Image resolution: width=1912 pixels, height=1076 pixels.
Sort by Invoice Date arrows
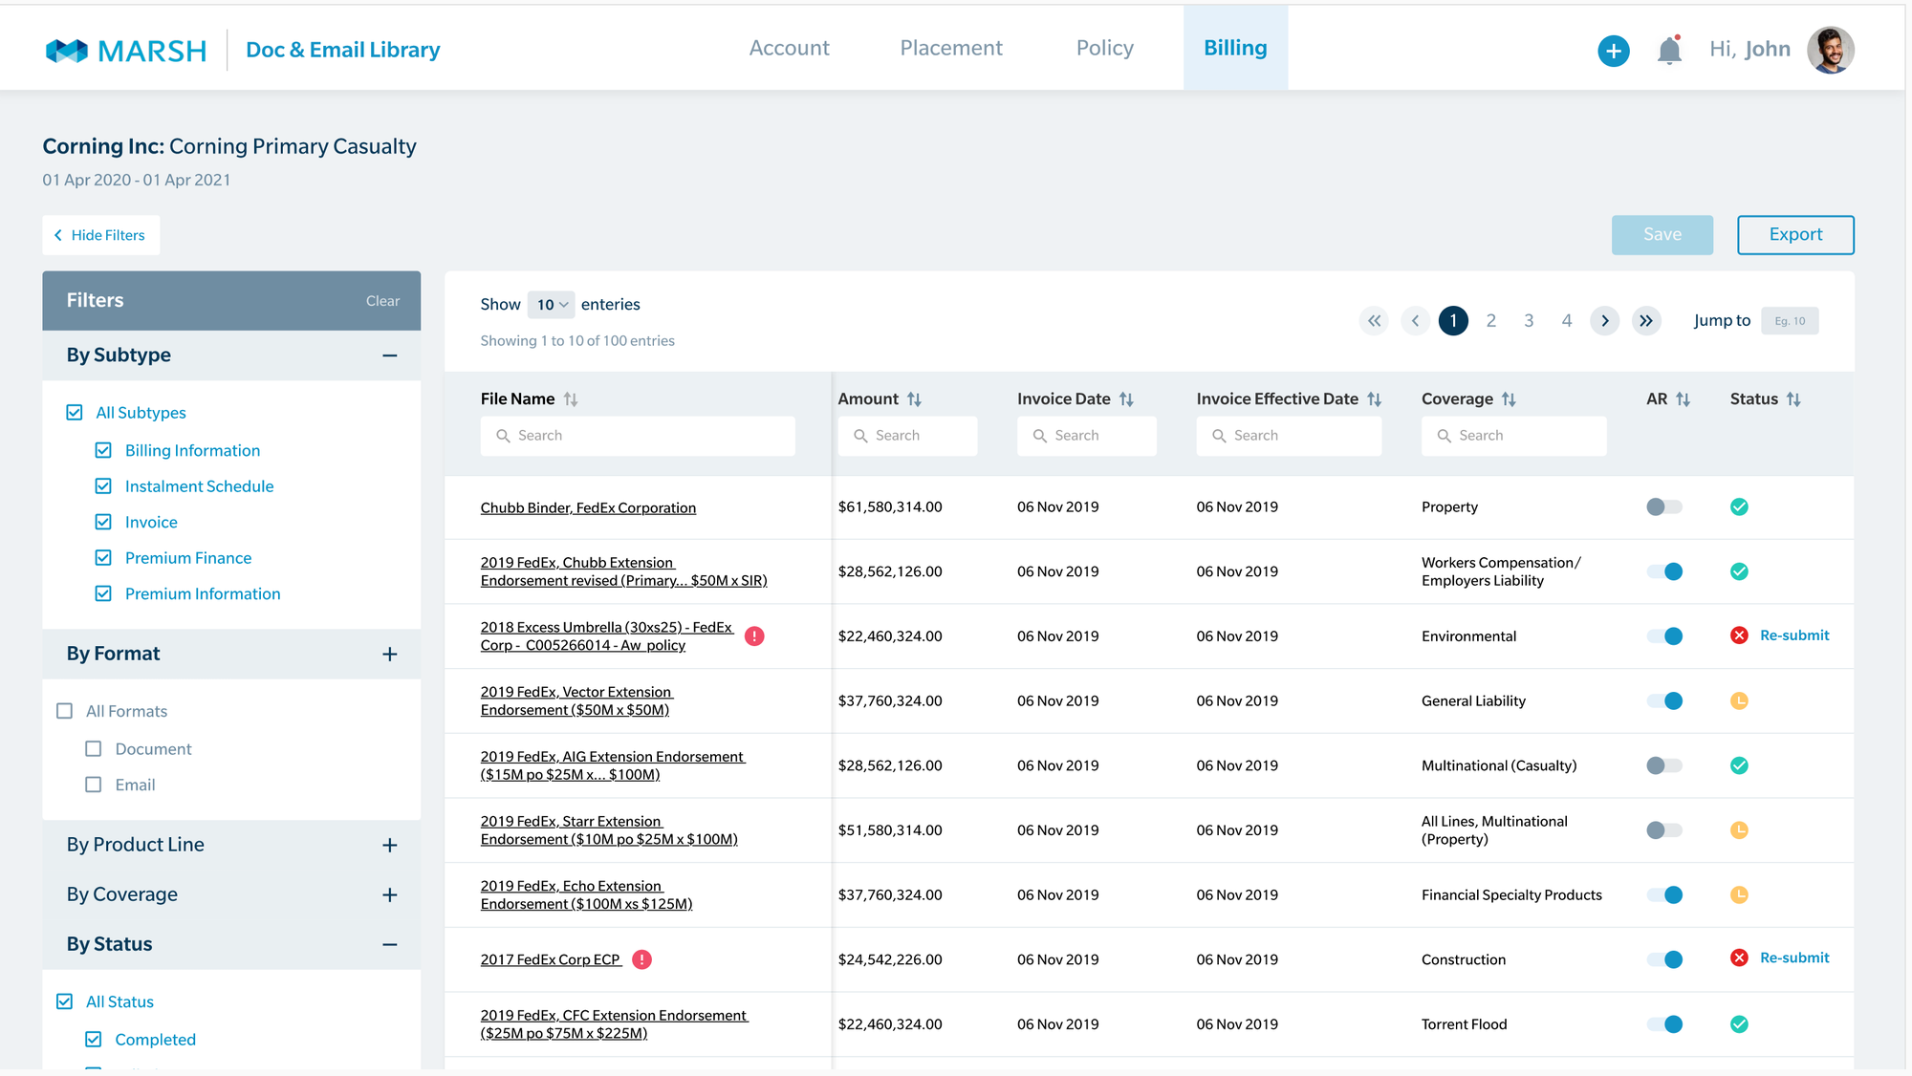click(x=1126, y=399)
